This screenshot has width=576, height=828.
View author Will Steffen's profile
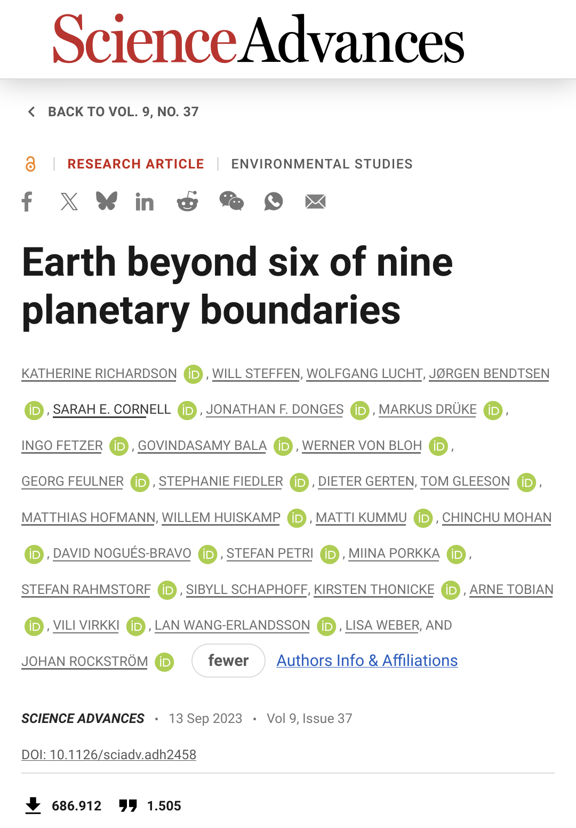click(256, 374)
